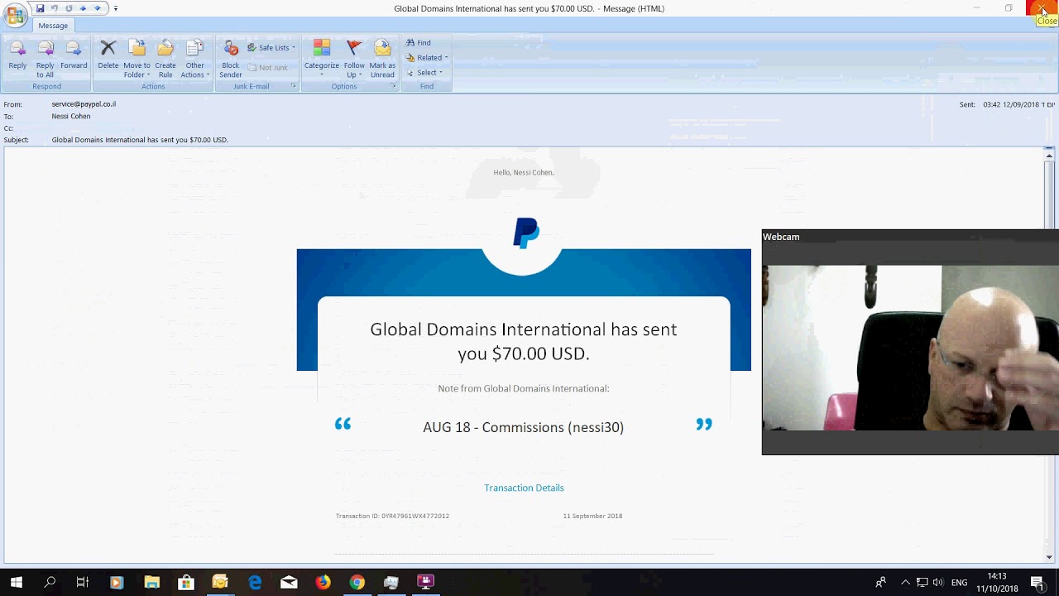The image size is (1059, 596).
Task: Open the Safe Lists dropdown
Action: coord(271,47)
